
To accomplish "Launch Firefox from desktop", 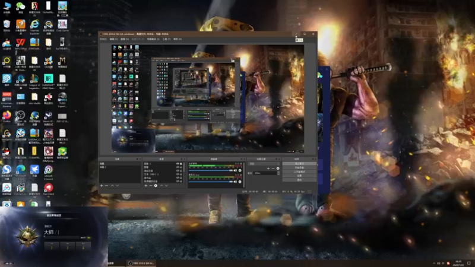I will (7, 117).
